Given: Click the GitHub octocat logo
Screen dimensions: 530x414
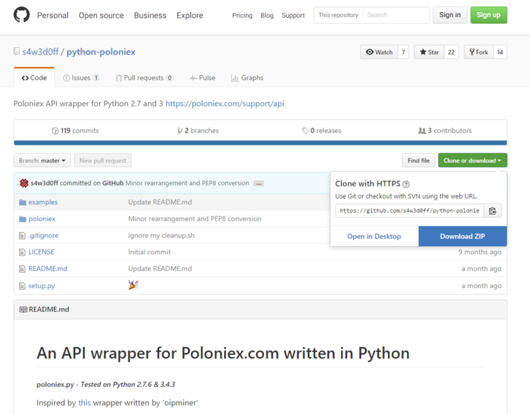Looking at the screenshot, I should click(x=21, y=15).
